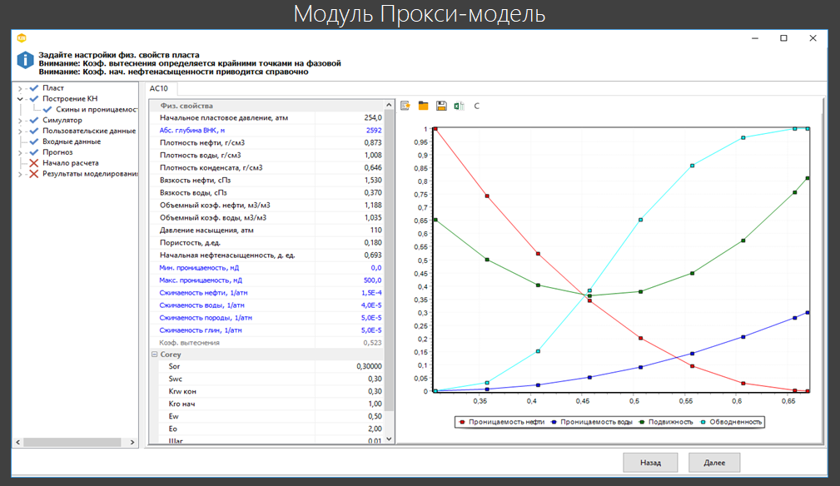The height and width of the screenshot is (486, 840).
Task: Maximize the window
Action: click(x=783, y=38)
